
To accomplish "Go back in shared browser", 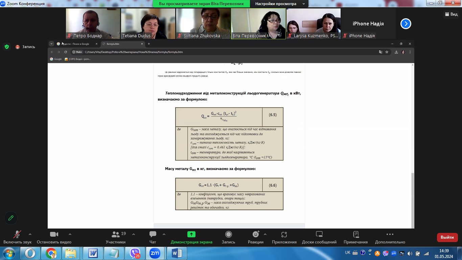I will [52, 52].
